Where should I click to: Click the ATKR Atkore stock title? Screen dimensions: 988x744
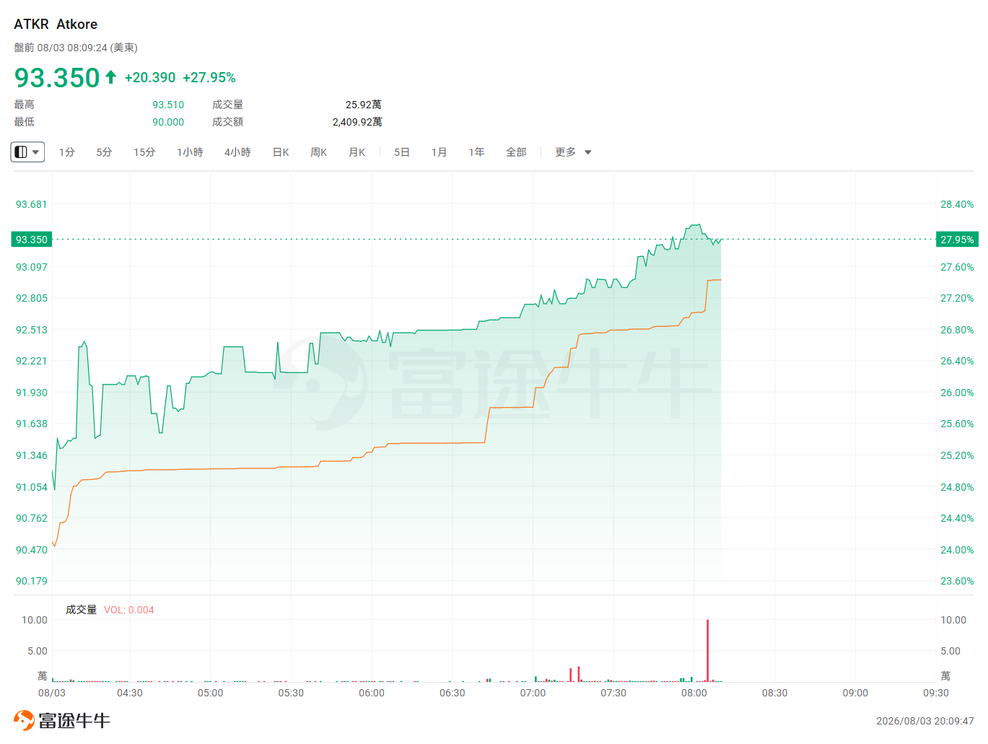coord(56,24)
